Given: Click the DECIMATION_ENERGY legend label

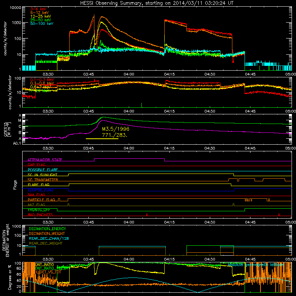Looking at the screenshot, I should click(47, 229).
